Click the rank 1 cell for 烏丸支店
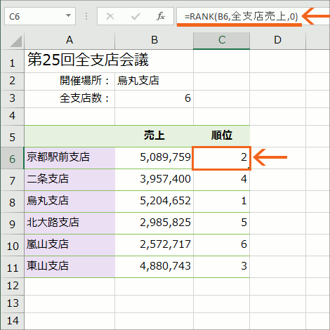This screenshot has height=330, width=330. (x=222, y=202)
